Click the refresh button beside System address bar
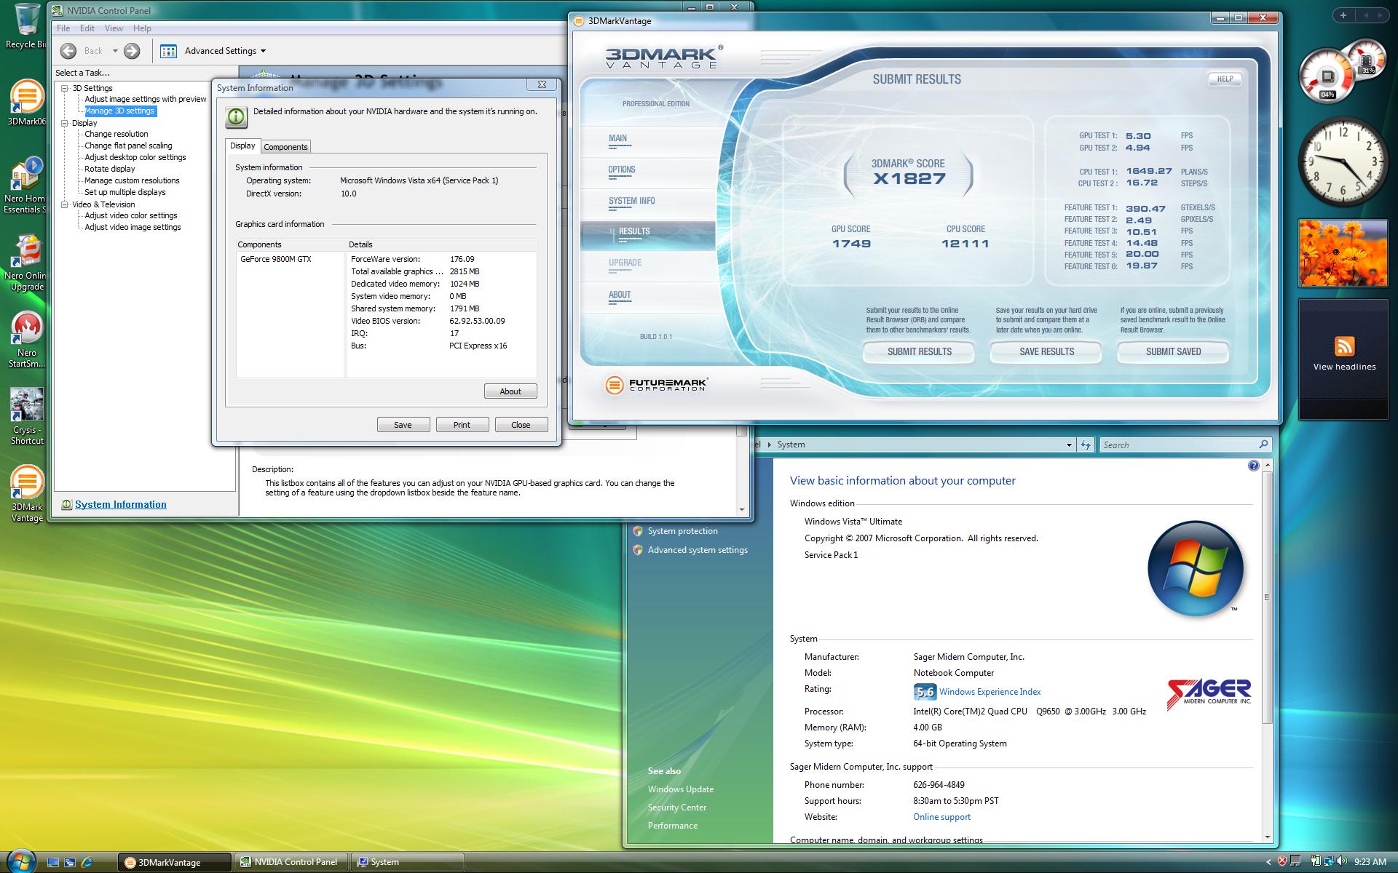The image size is (1398, 873). click(x=1086, y=445)
